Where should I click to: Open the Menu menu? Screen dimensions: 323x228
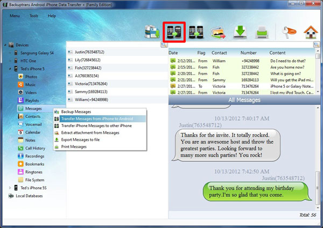pos(15,16)
